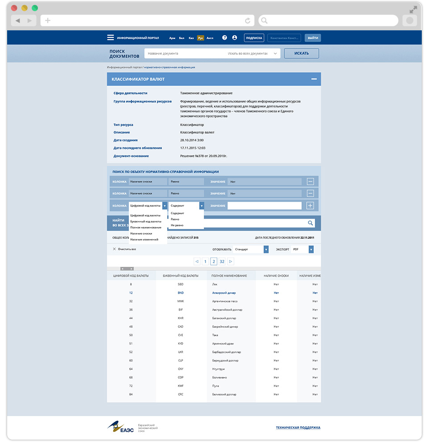The width and height of the screenshot is (428, 445).
Task: Focus the Название документа search field
Action: [x=185, y=53]
